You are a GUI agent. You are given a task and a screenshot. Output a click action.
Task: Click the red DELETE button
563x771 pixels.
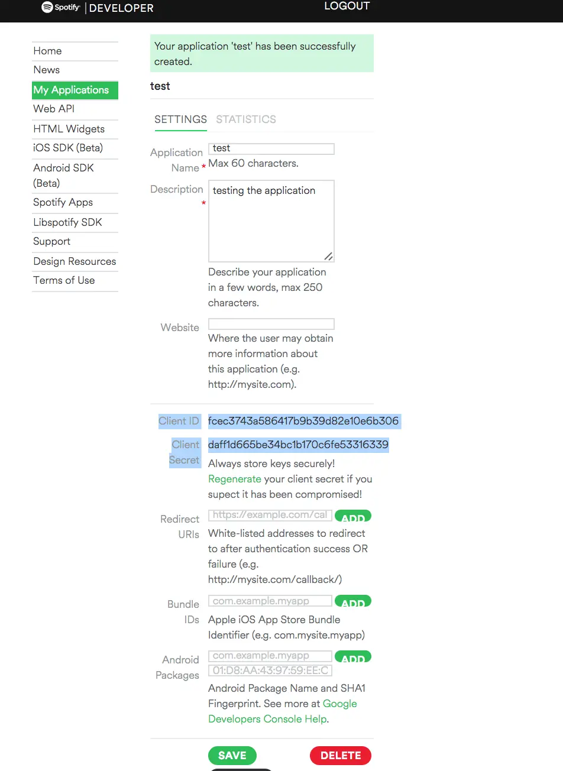[341, 756]
